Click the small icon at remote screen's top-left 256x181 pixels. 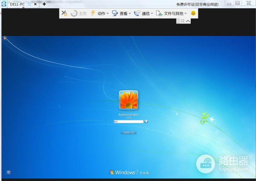[5, 38]
